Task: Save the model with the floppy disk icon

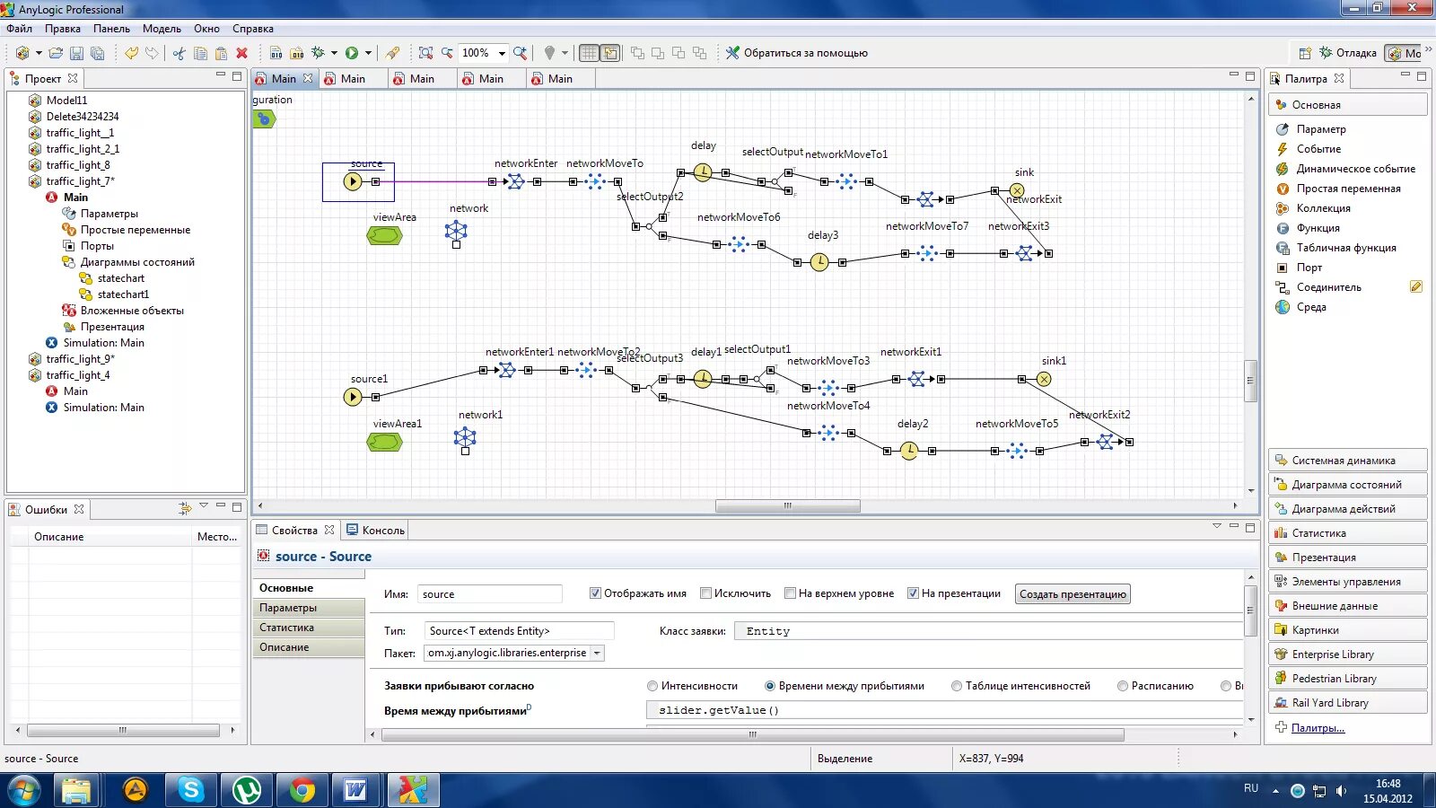Action: (77, 53)
